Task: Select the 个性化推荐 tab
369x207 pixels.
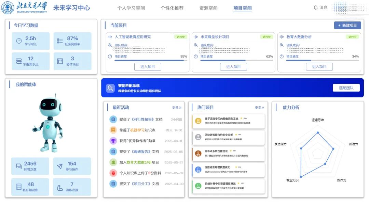Action: (172, 8)
